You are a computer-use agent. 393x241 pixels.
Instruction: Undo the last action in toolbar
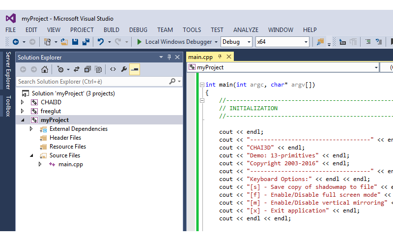(101, 42)
